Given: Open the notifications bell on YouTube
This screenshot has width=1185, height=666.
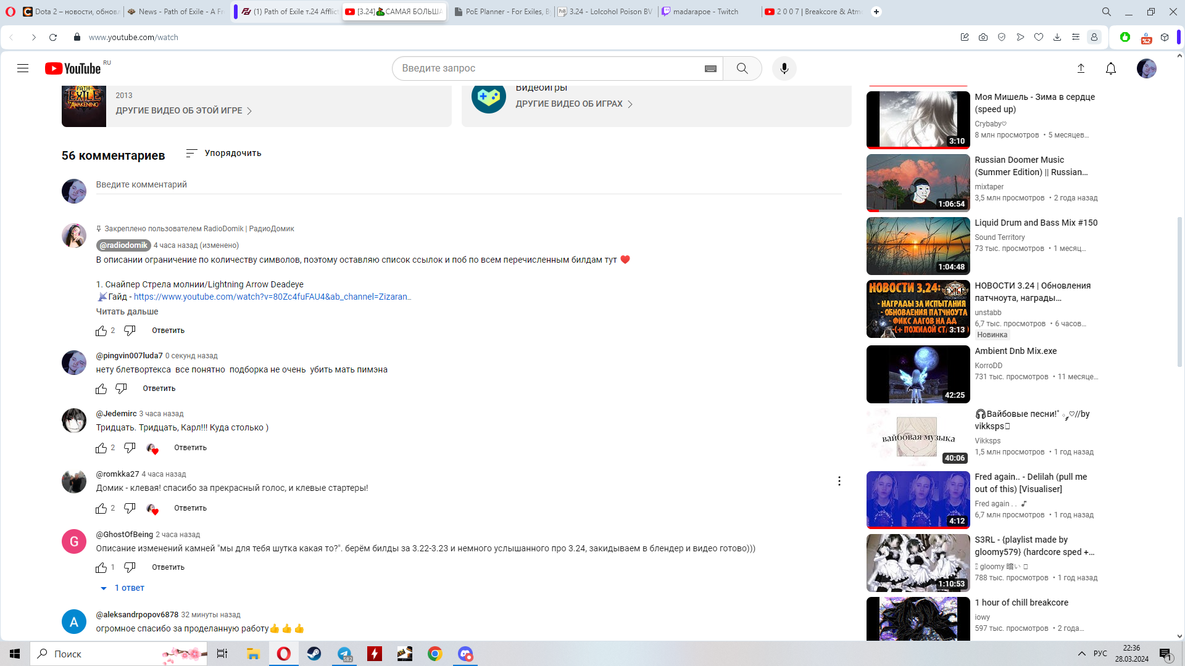Looking at the screenshot, I should (1111, 68).
